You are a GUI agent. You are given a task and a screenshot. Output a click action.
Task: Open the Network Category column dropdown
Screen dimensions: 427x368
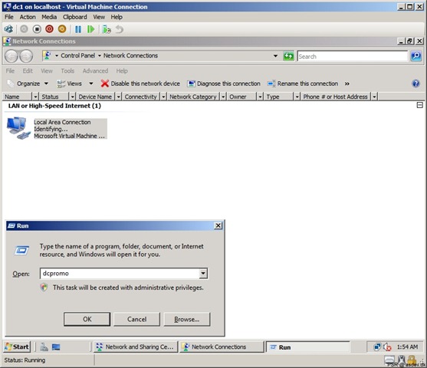point(223,97)
